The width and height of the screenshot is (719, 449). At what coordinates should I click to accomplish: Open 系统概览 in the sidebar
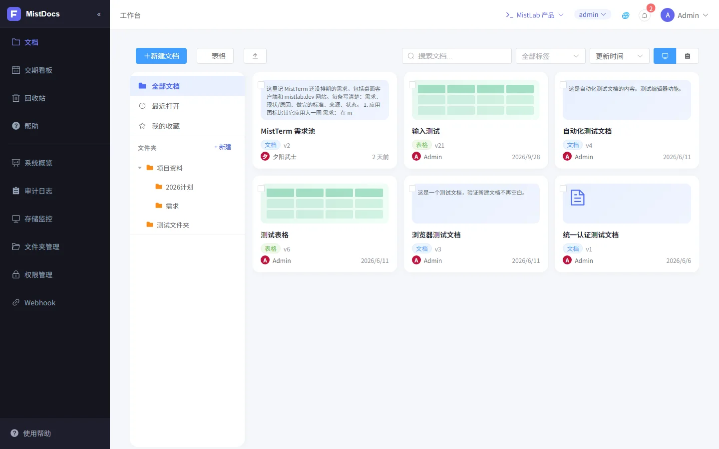pos(55,163)
